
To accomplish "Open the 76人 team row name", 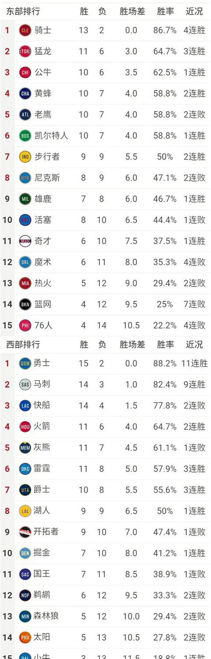I will tap(43, 325).
